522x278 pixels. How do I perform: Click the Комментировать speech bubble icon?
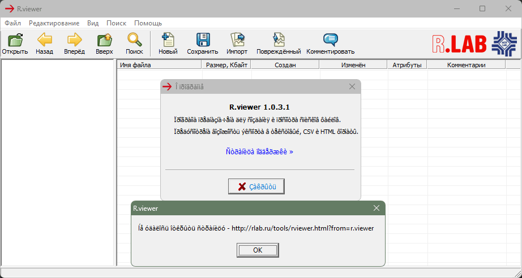330,41
